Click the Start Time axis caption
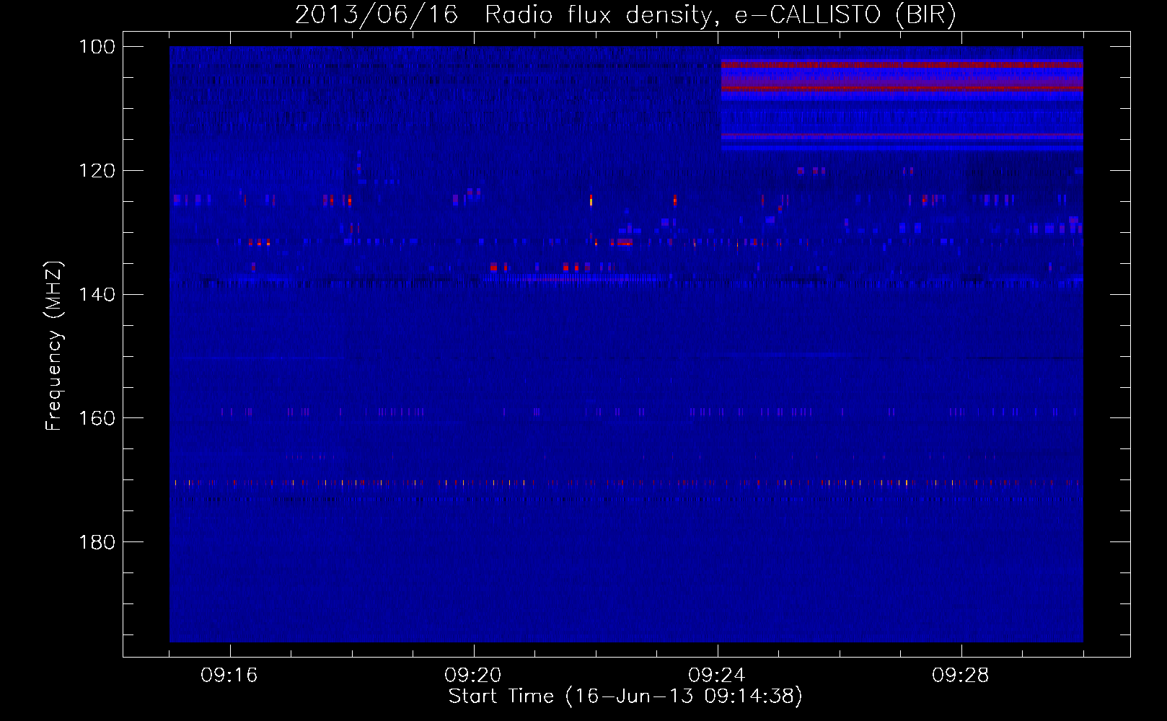The height and width of the screenshot is (721, 1167). point(625,696)
